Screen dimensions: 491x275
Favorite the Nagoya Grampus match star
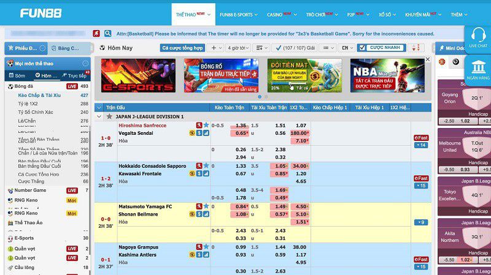(x=206, y=247)
